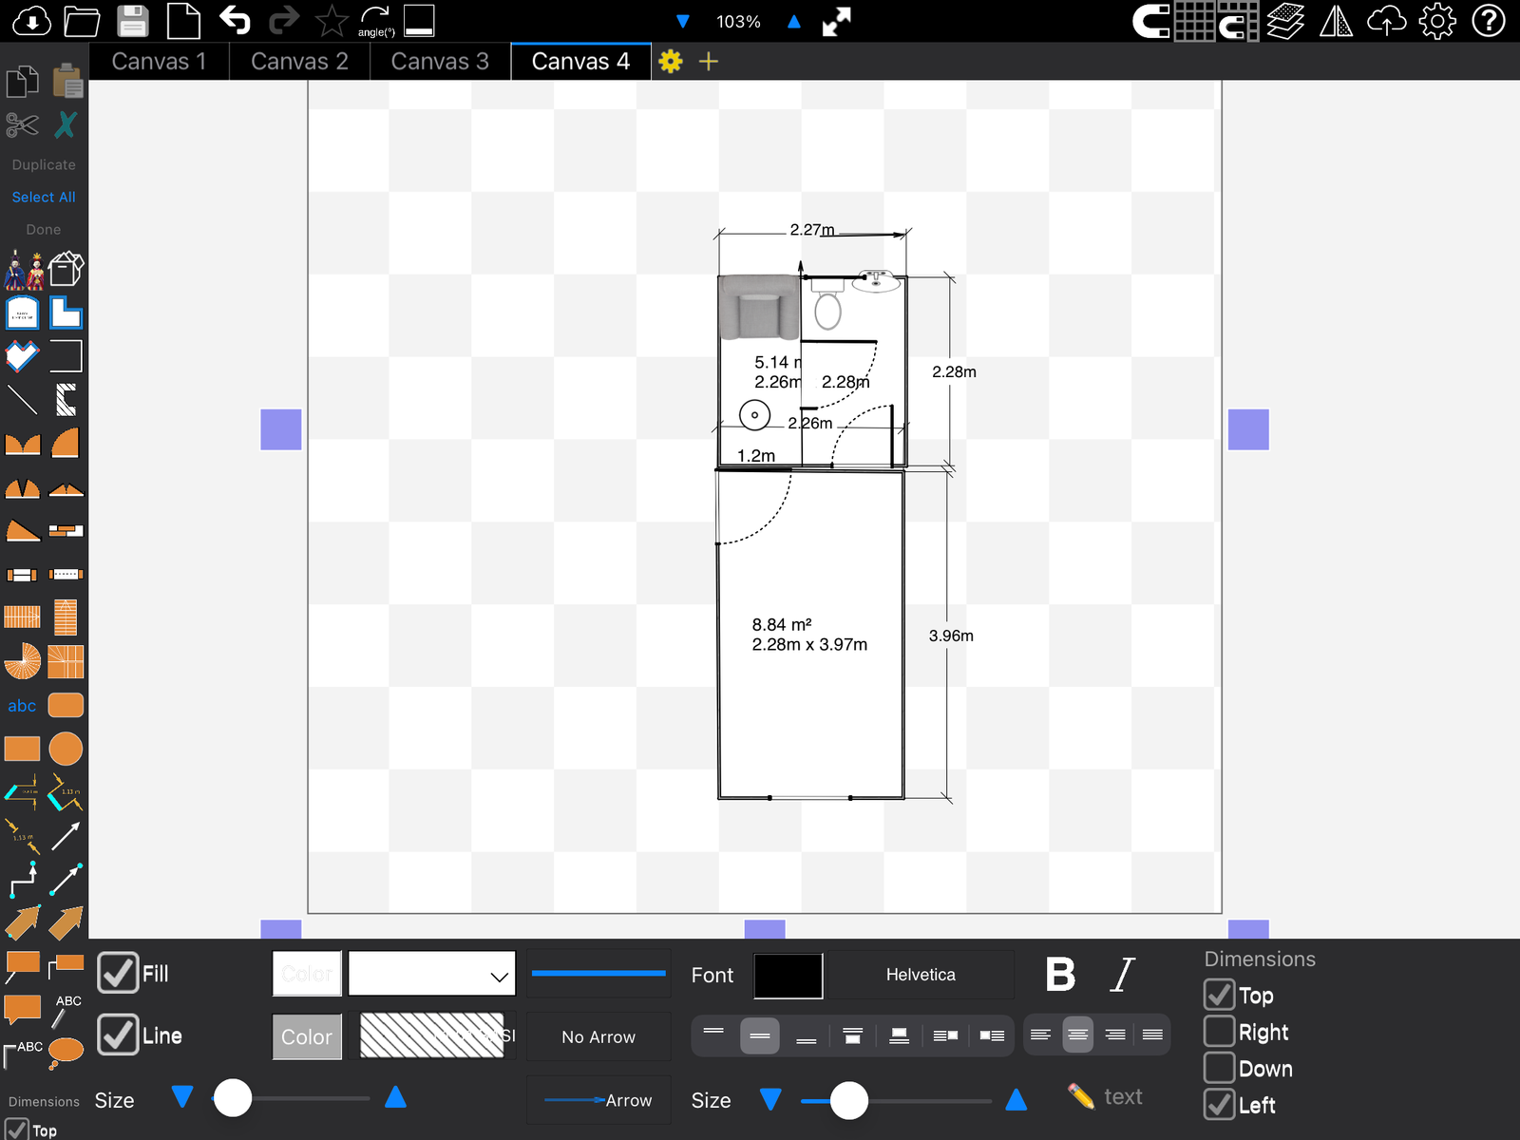The height and width of the screenshot is (1140, 1520).
Task: Select the spiral staircase symbol
Action: pyautogui.click(x=22, y=661)
